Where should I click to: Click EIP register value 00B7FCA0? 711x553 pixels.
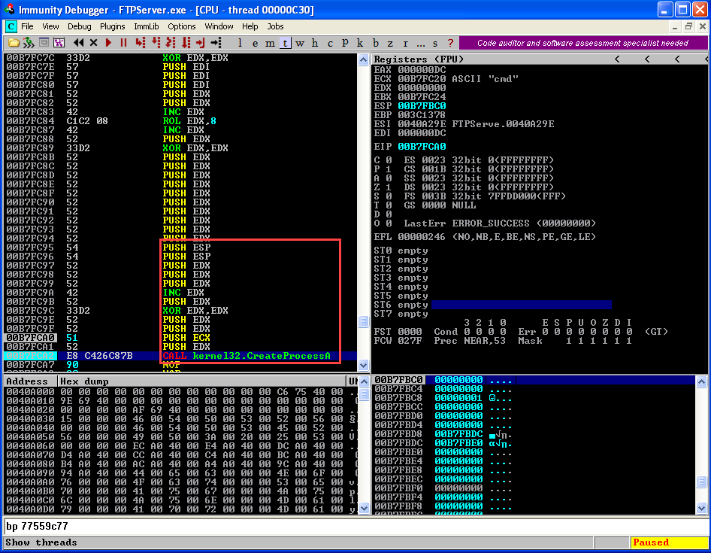422,147
